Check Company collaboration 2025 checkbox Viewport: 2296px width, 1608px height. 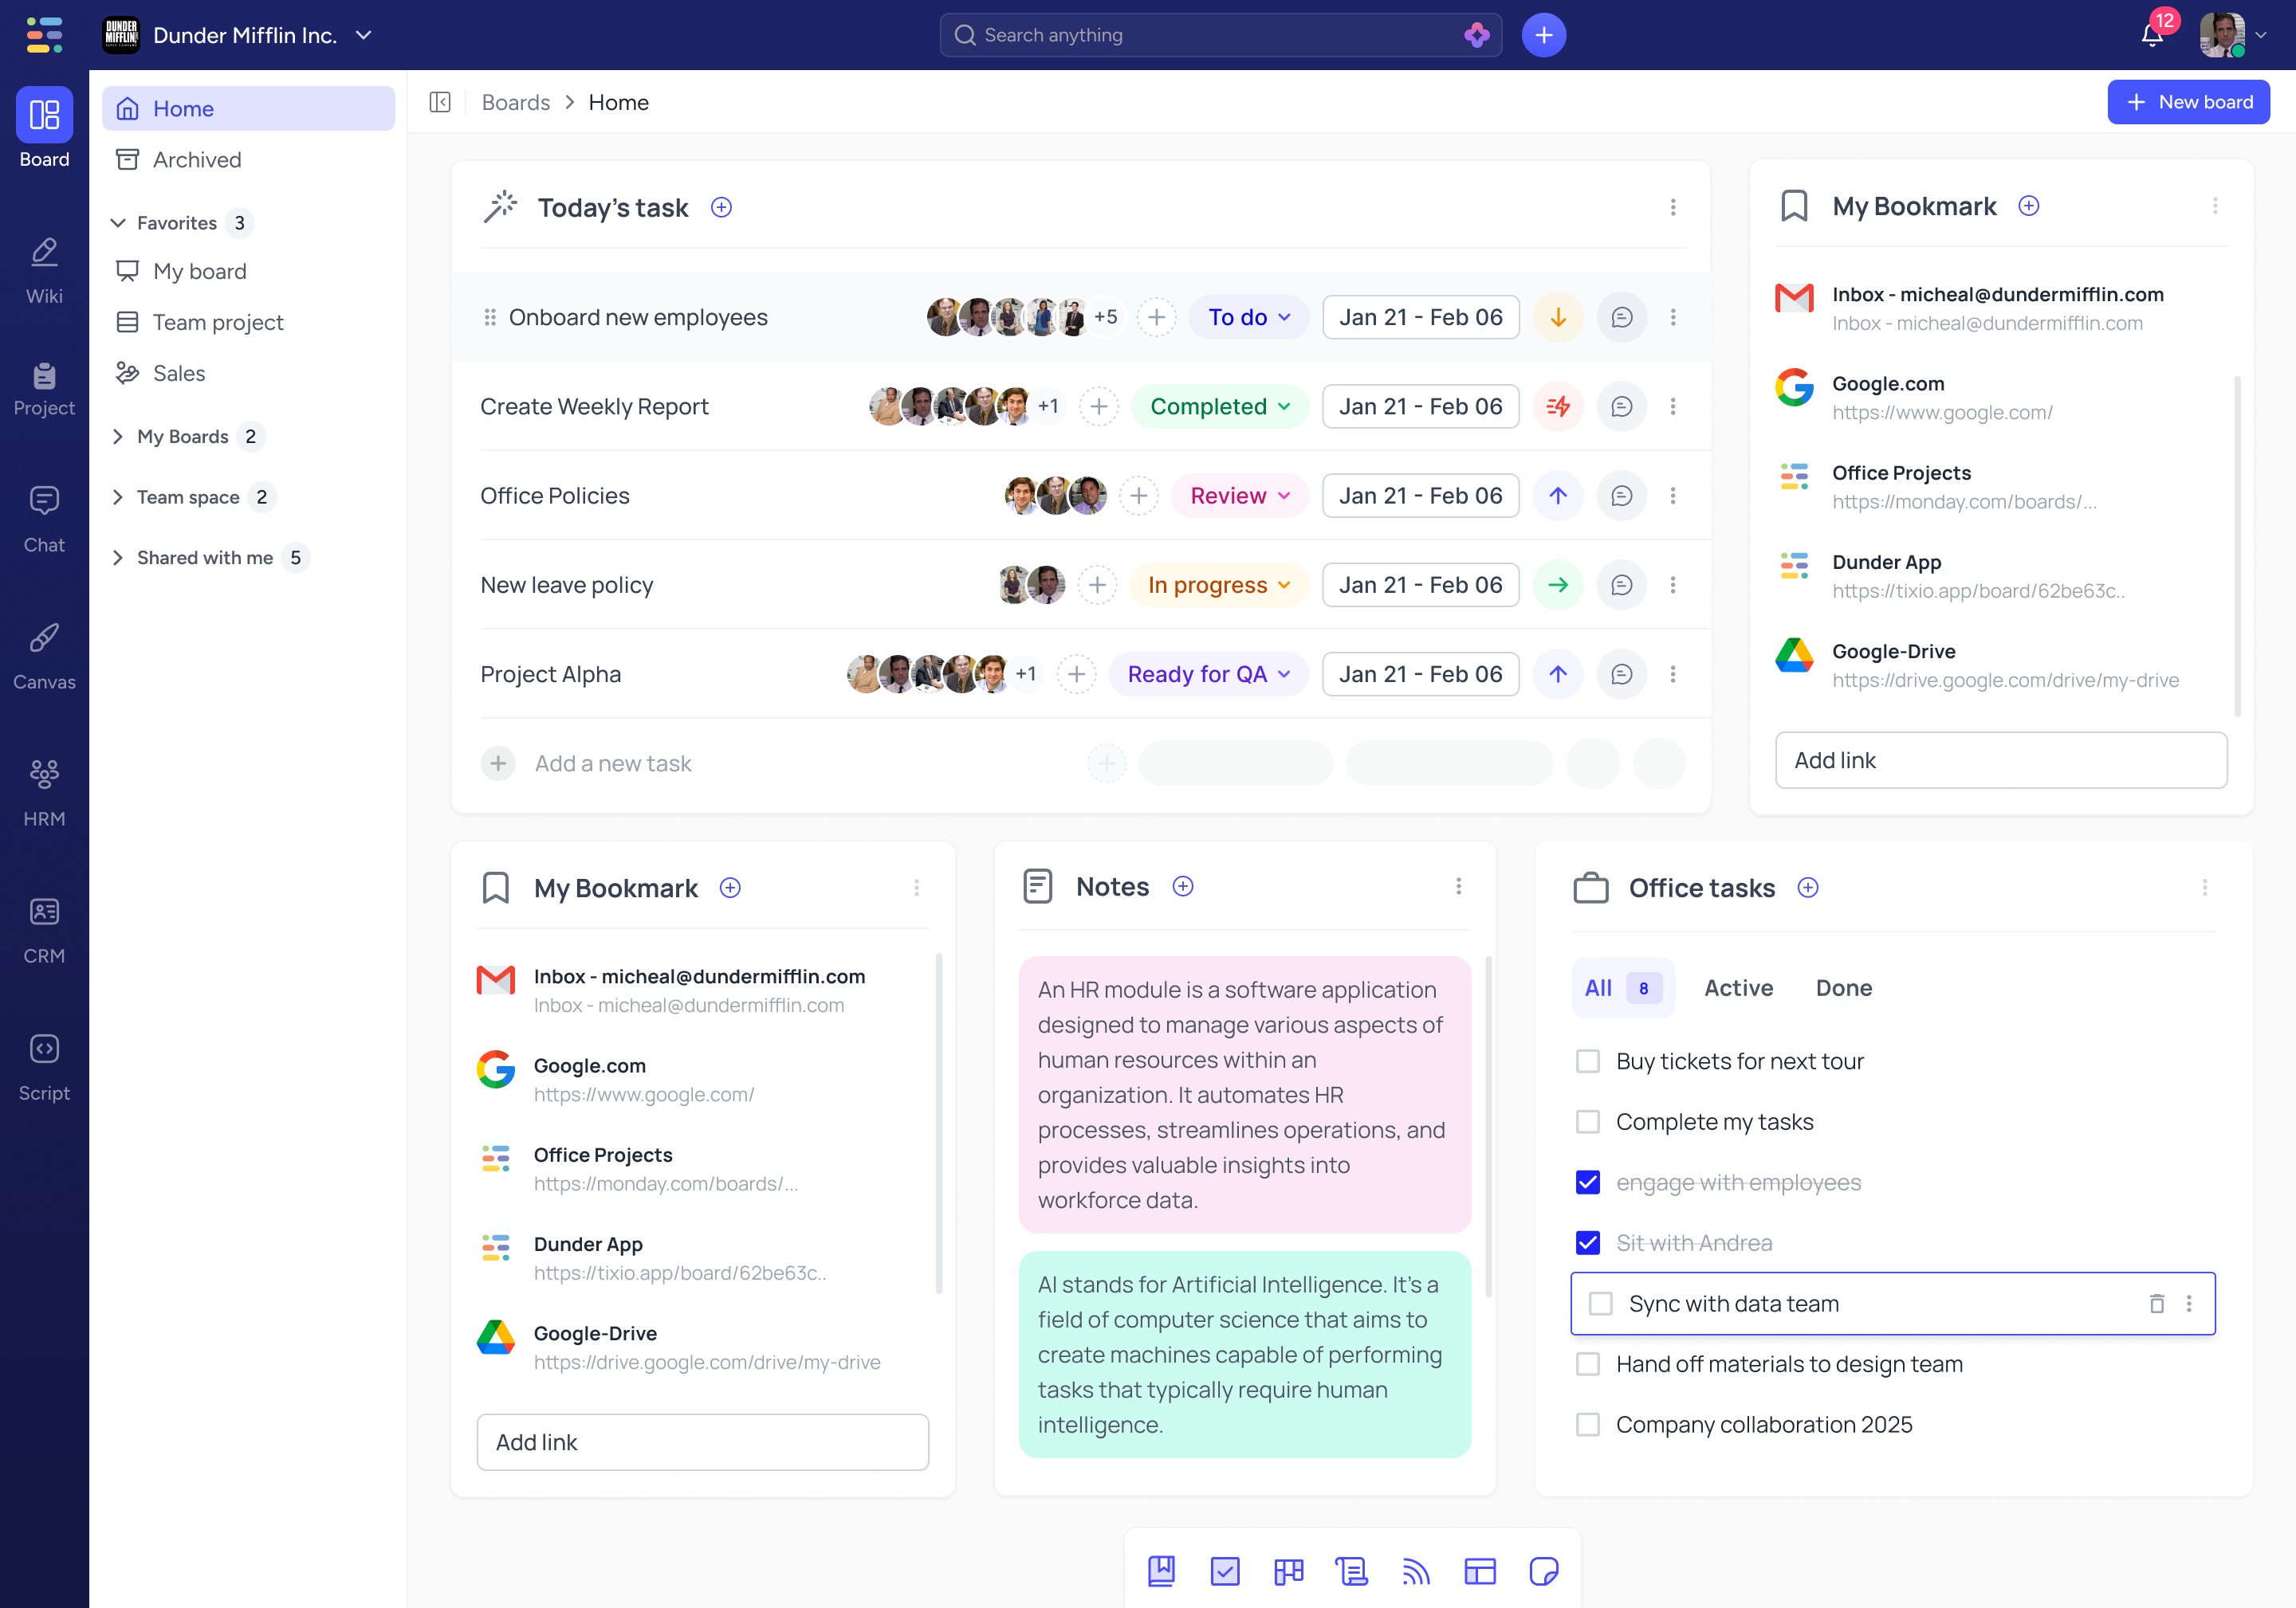[1587, 1425]
